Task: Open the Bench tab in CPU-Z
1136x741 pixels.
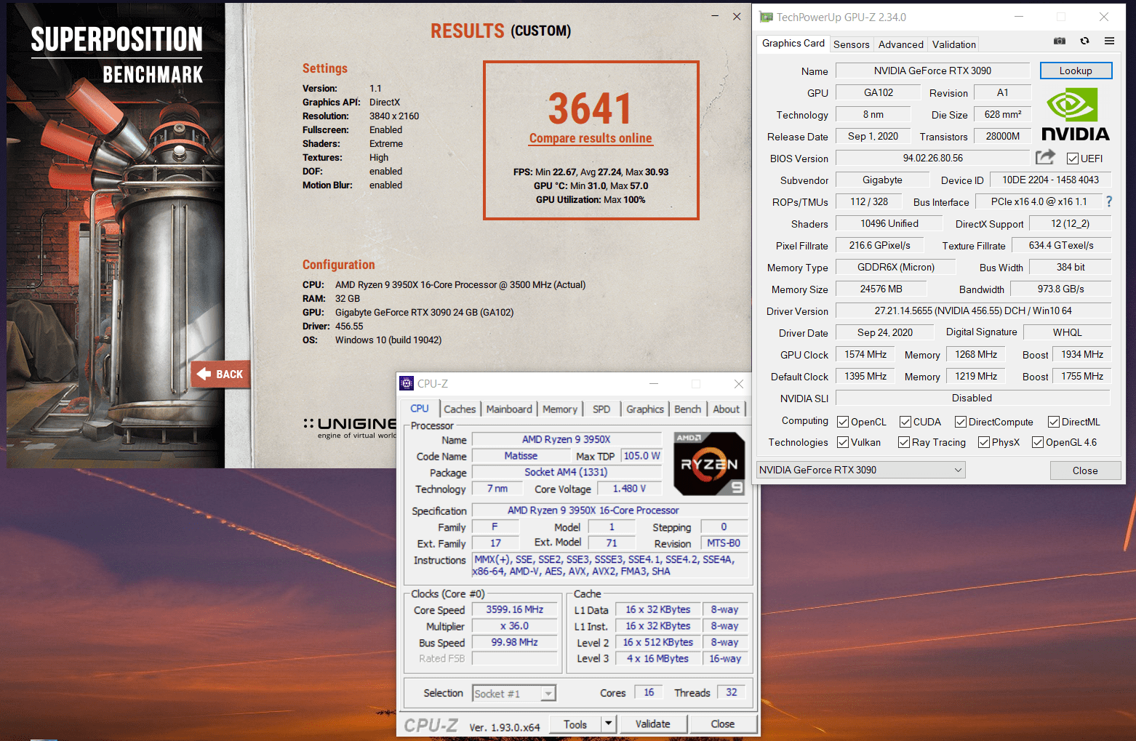Action: coord(687,409)
